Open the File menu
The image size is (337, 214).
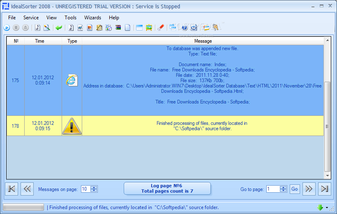[12, 18]
